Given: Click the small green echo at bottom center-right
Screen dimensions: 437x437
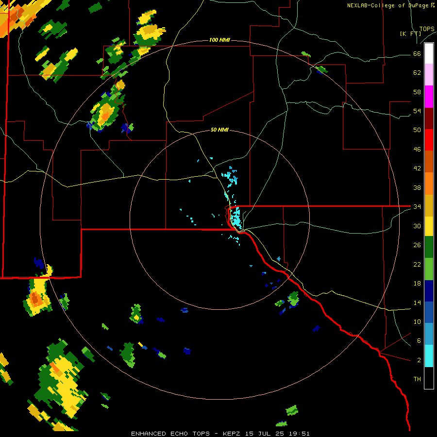Looking at the screenshot, I should (292, 410).
